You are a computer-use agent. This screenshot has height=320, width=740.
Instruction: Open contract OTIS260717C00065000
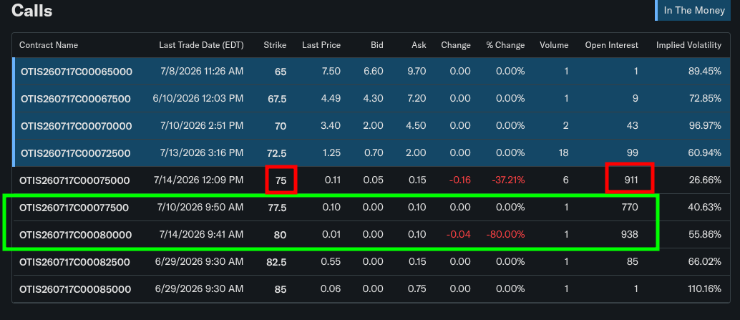(77, 72)
